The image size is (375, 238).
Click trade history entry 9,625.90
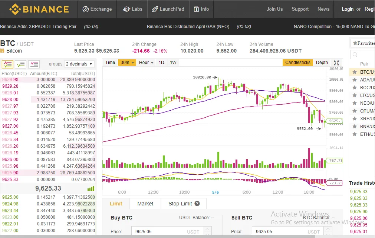[x=359, y=211]
